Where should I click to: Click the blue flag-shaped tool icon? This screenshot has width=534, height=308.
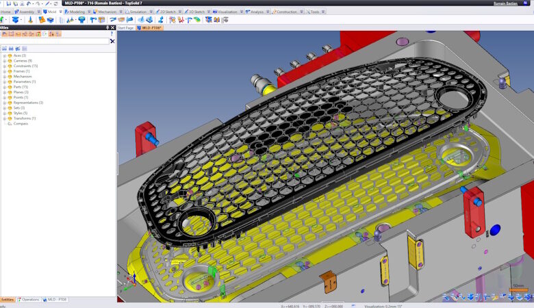(129, 20)
